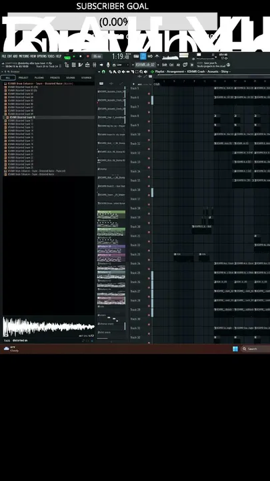
Task: Mute Track 23 in the playlist
Action: pyautogui.click(x=149, y=259)
